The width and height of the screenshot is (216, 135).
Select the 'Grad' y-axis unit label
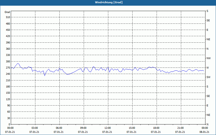coord(7,12)
